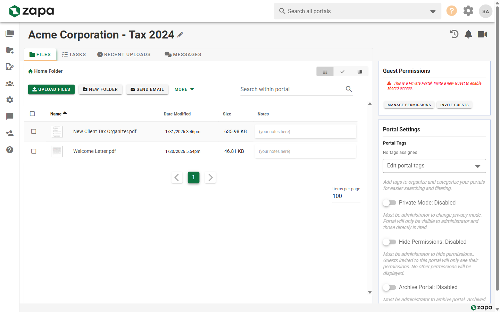
Task: Switch to the RECENT UPLOADS tab
Action: [124, 54]
